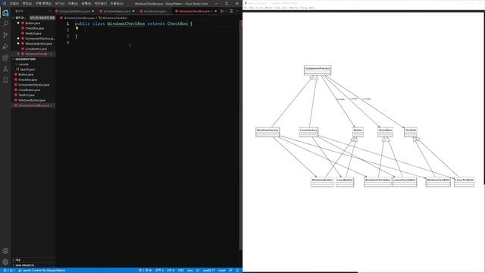This screenshot has height=273, width=485.
Task: Open the first menu in VS Code menu bar
Action: click(14, 3)
